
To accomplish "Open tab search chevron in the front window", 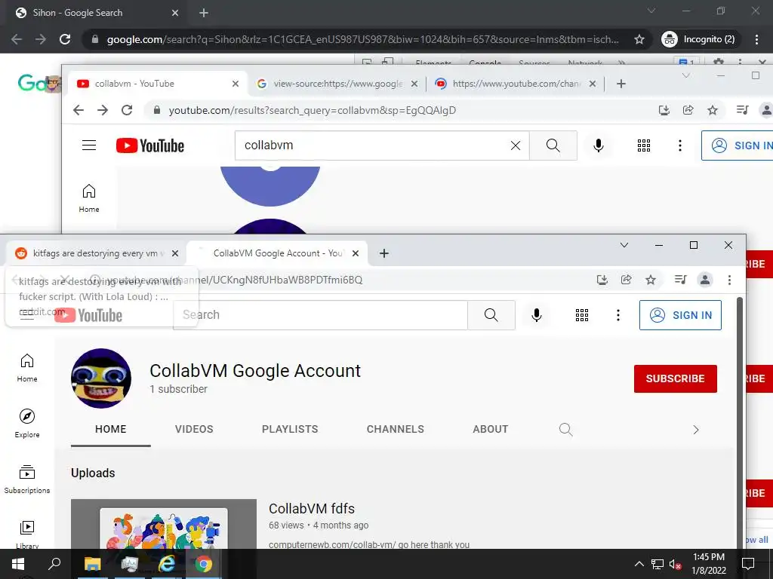I will click(x=624, y=245).
